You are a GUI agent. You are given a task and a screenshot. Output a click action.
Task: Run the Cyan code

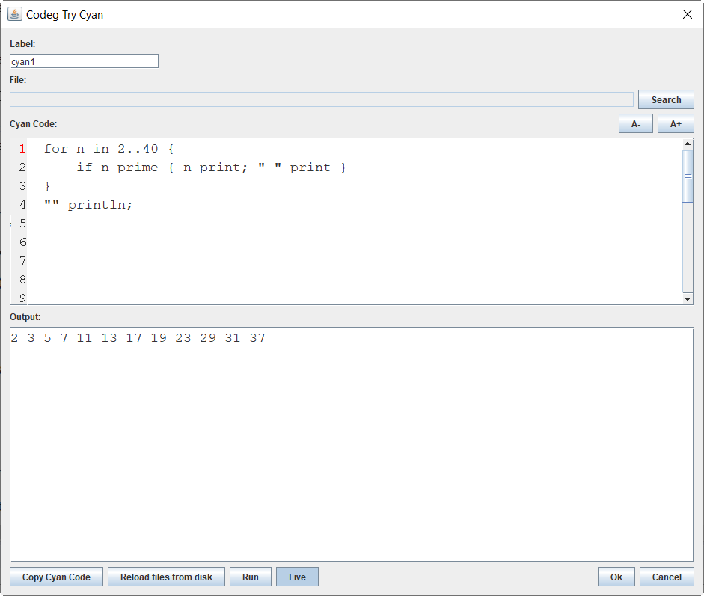tap(250, 577)
